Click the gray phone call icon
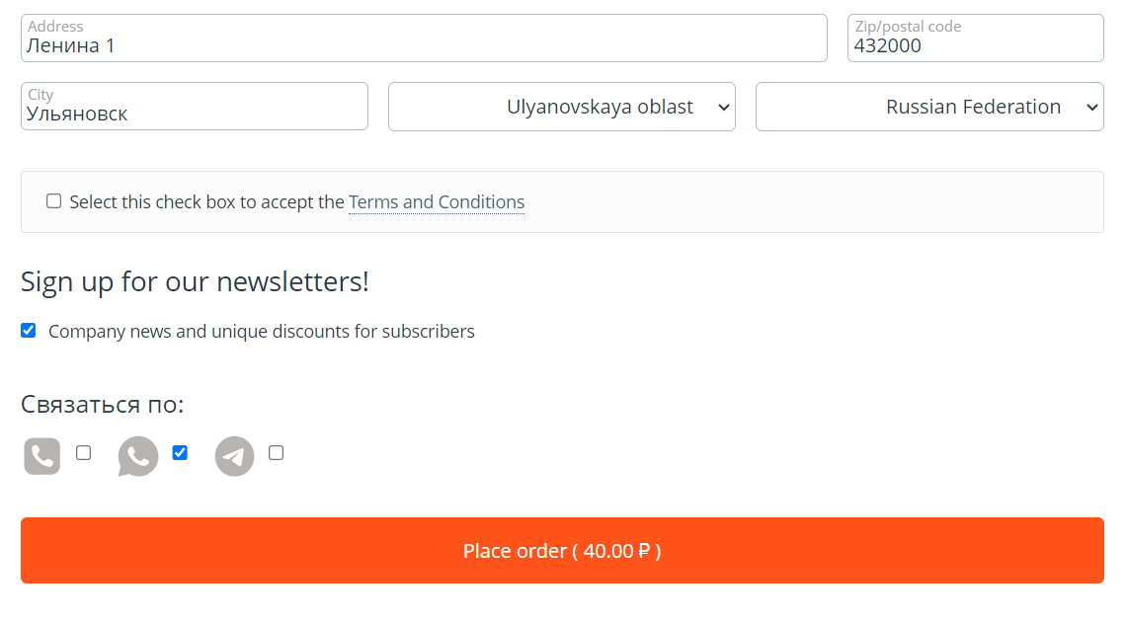 [x=42, y=456]
